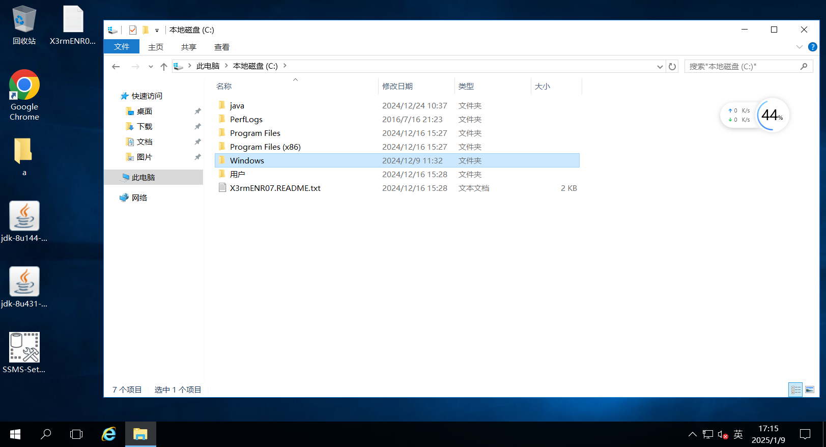Launch Internet Explorer from taskbar
Viewport: 826px width, 447px height.
(109, 434)
